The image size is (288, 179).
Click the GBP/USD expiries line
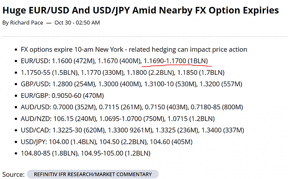[131, 84]
